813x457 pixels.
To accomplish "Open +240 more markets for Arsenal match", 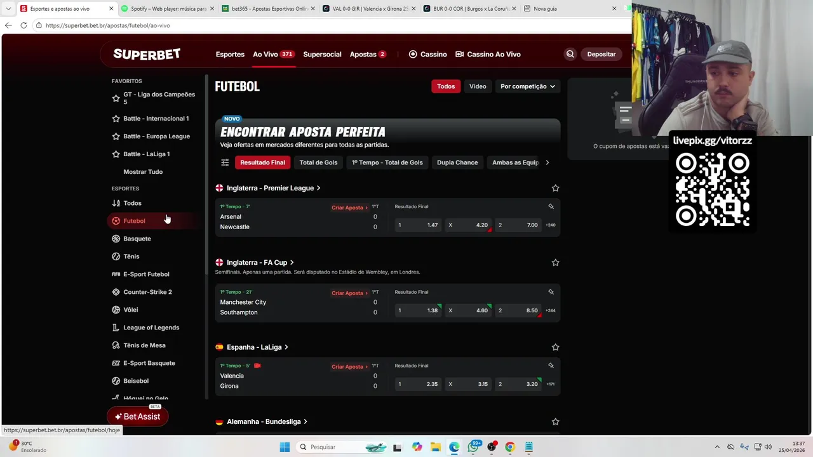I will (550, 225).
